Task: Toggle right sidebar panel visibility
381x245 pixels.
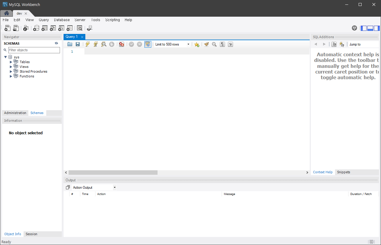Action: pos(377,28)
